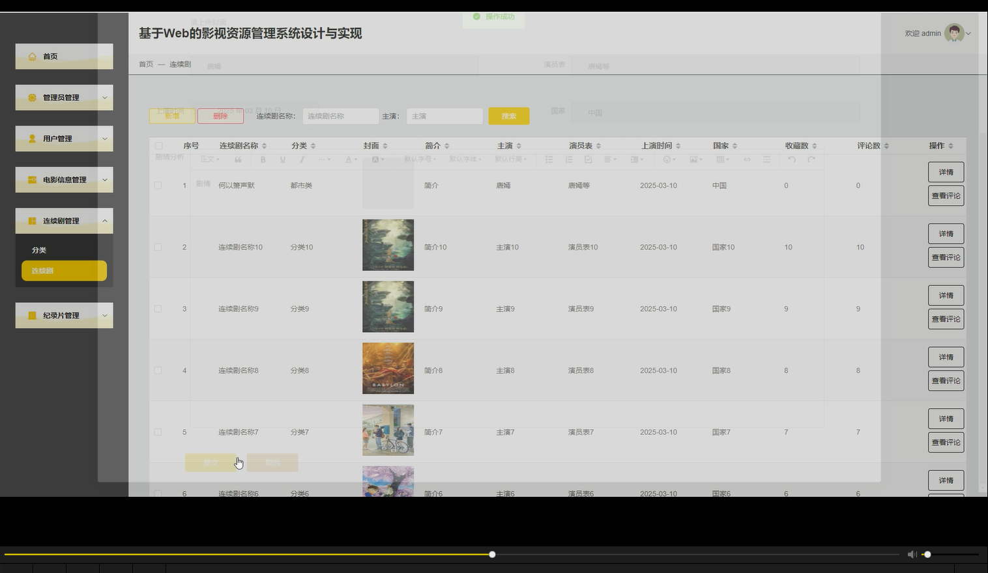This screenshot has width=988, height=573.
Task: Open cover thumbnail of 连续剧名称9
Action: pyautogui.click(x=388, y=307)
